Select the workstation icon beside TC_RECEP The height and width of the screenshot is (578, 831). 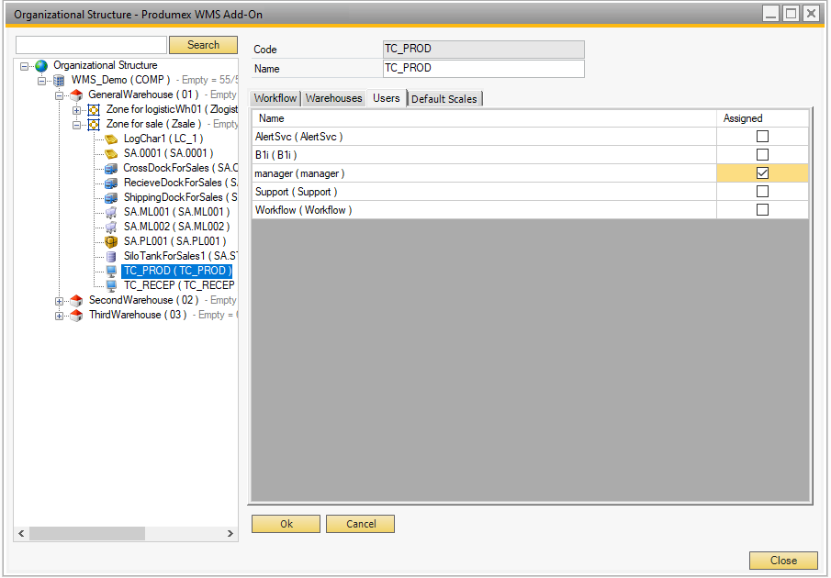[x=109, y=285]
